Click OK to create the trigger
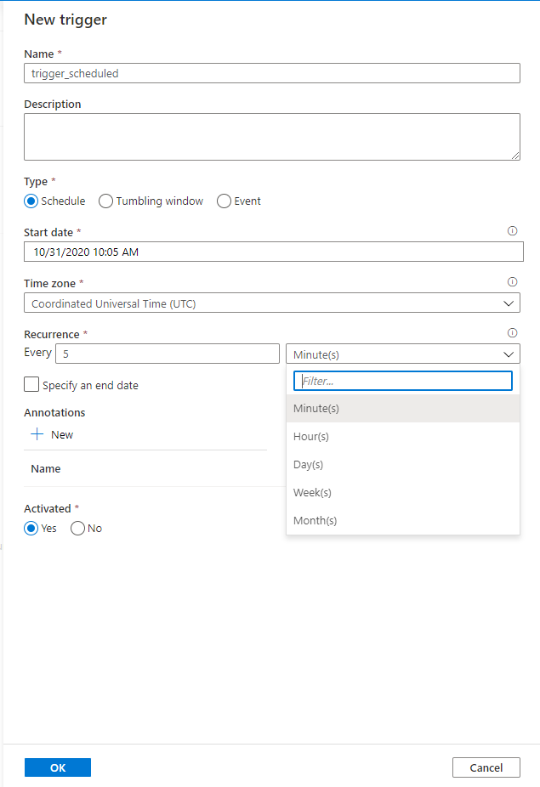Viewport: 540px width, 787px height. (x=58, y=767)
